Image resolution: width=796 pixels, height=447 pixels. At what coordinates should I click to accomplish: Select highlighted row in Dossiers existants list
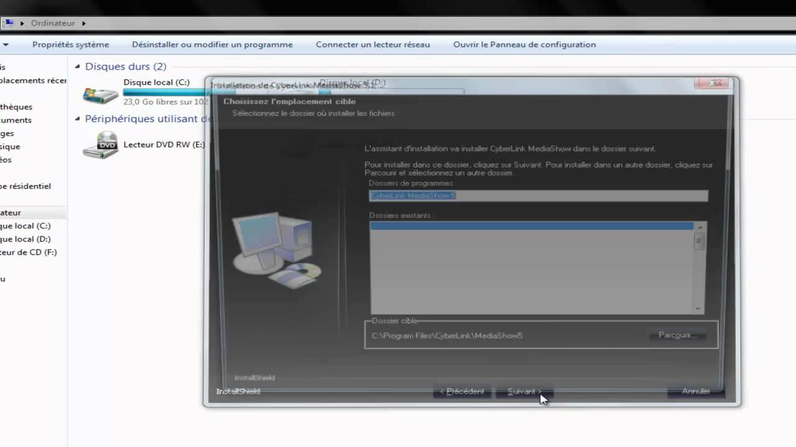(532, 227)
